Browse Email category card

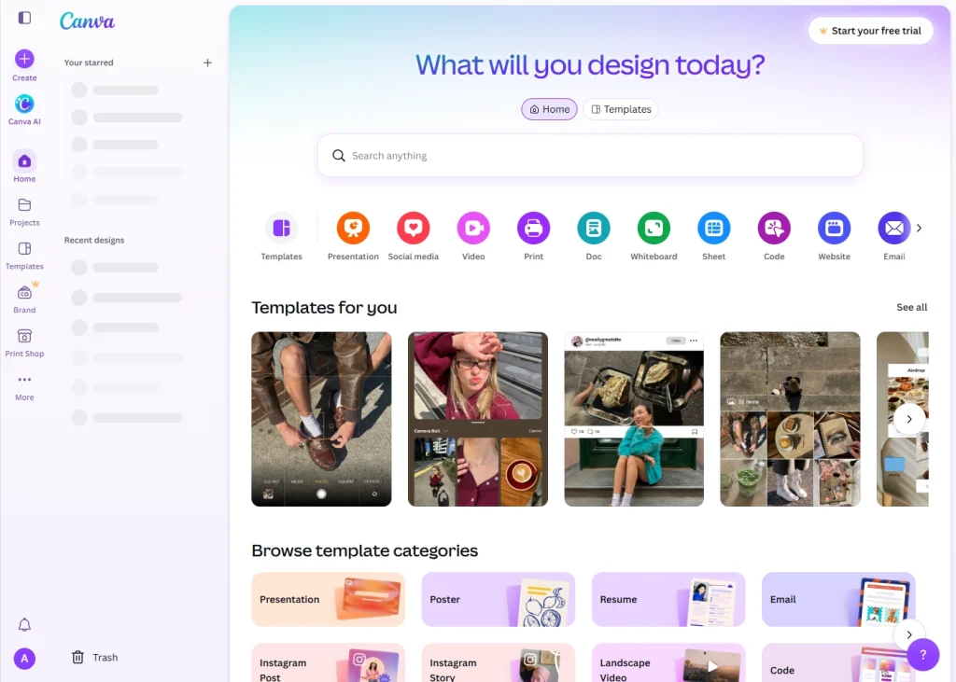click(x=838, y=599)
